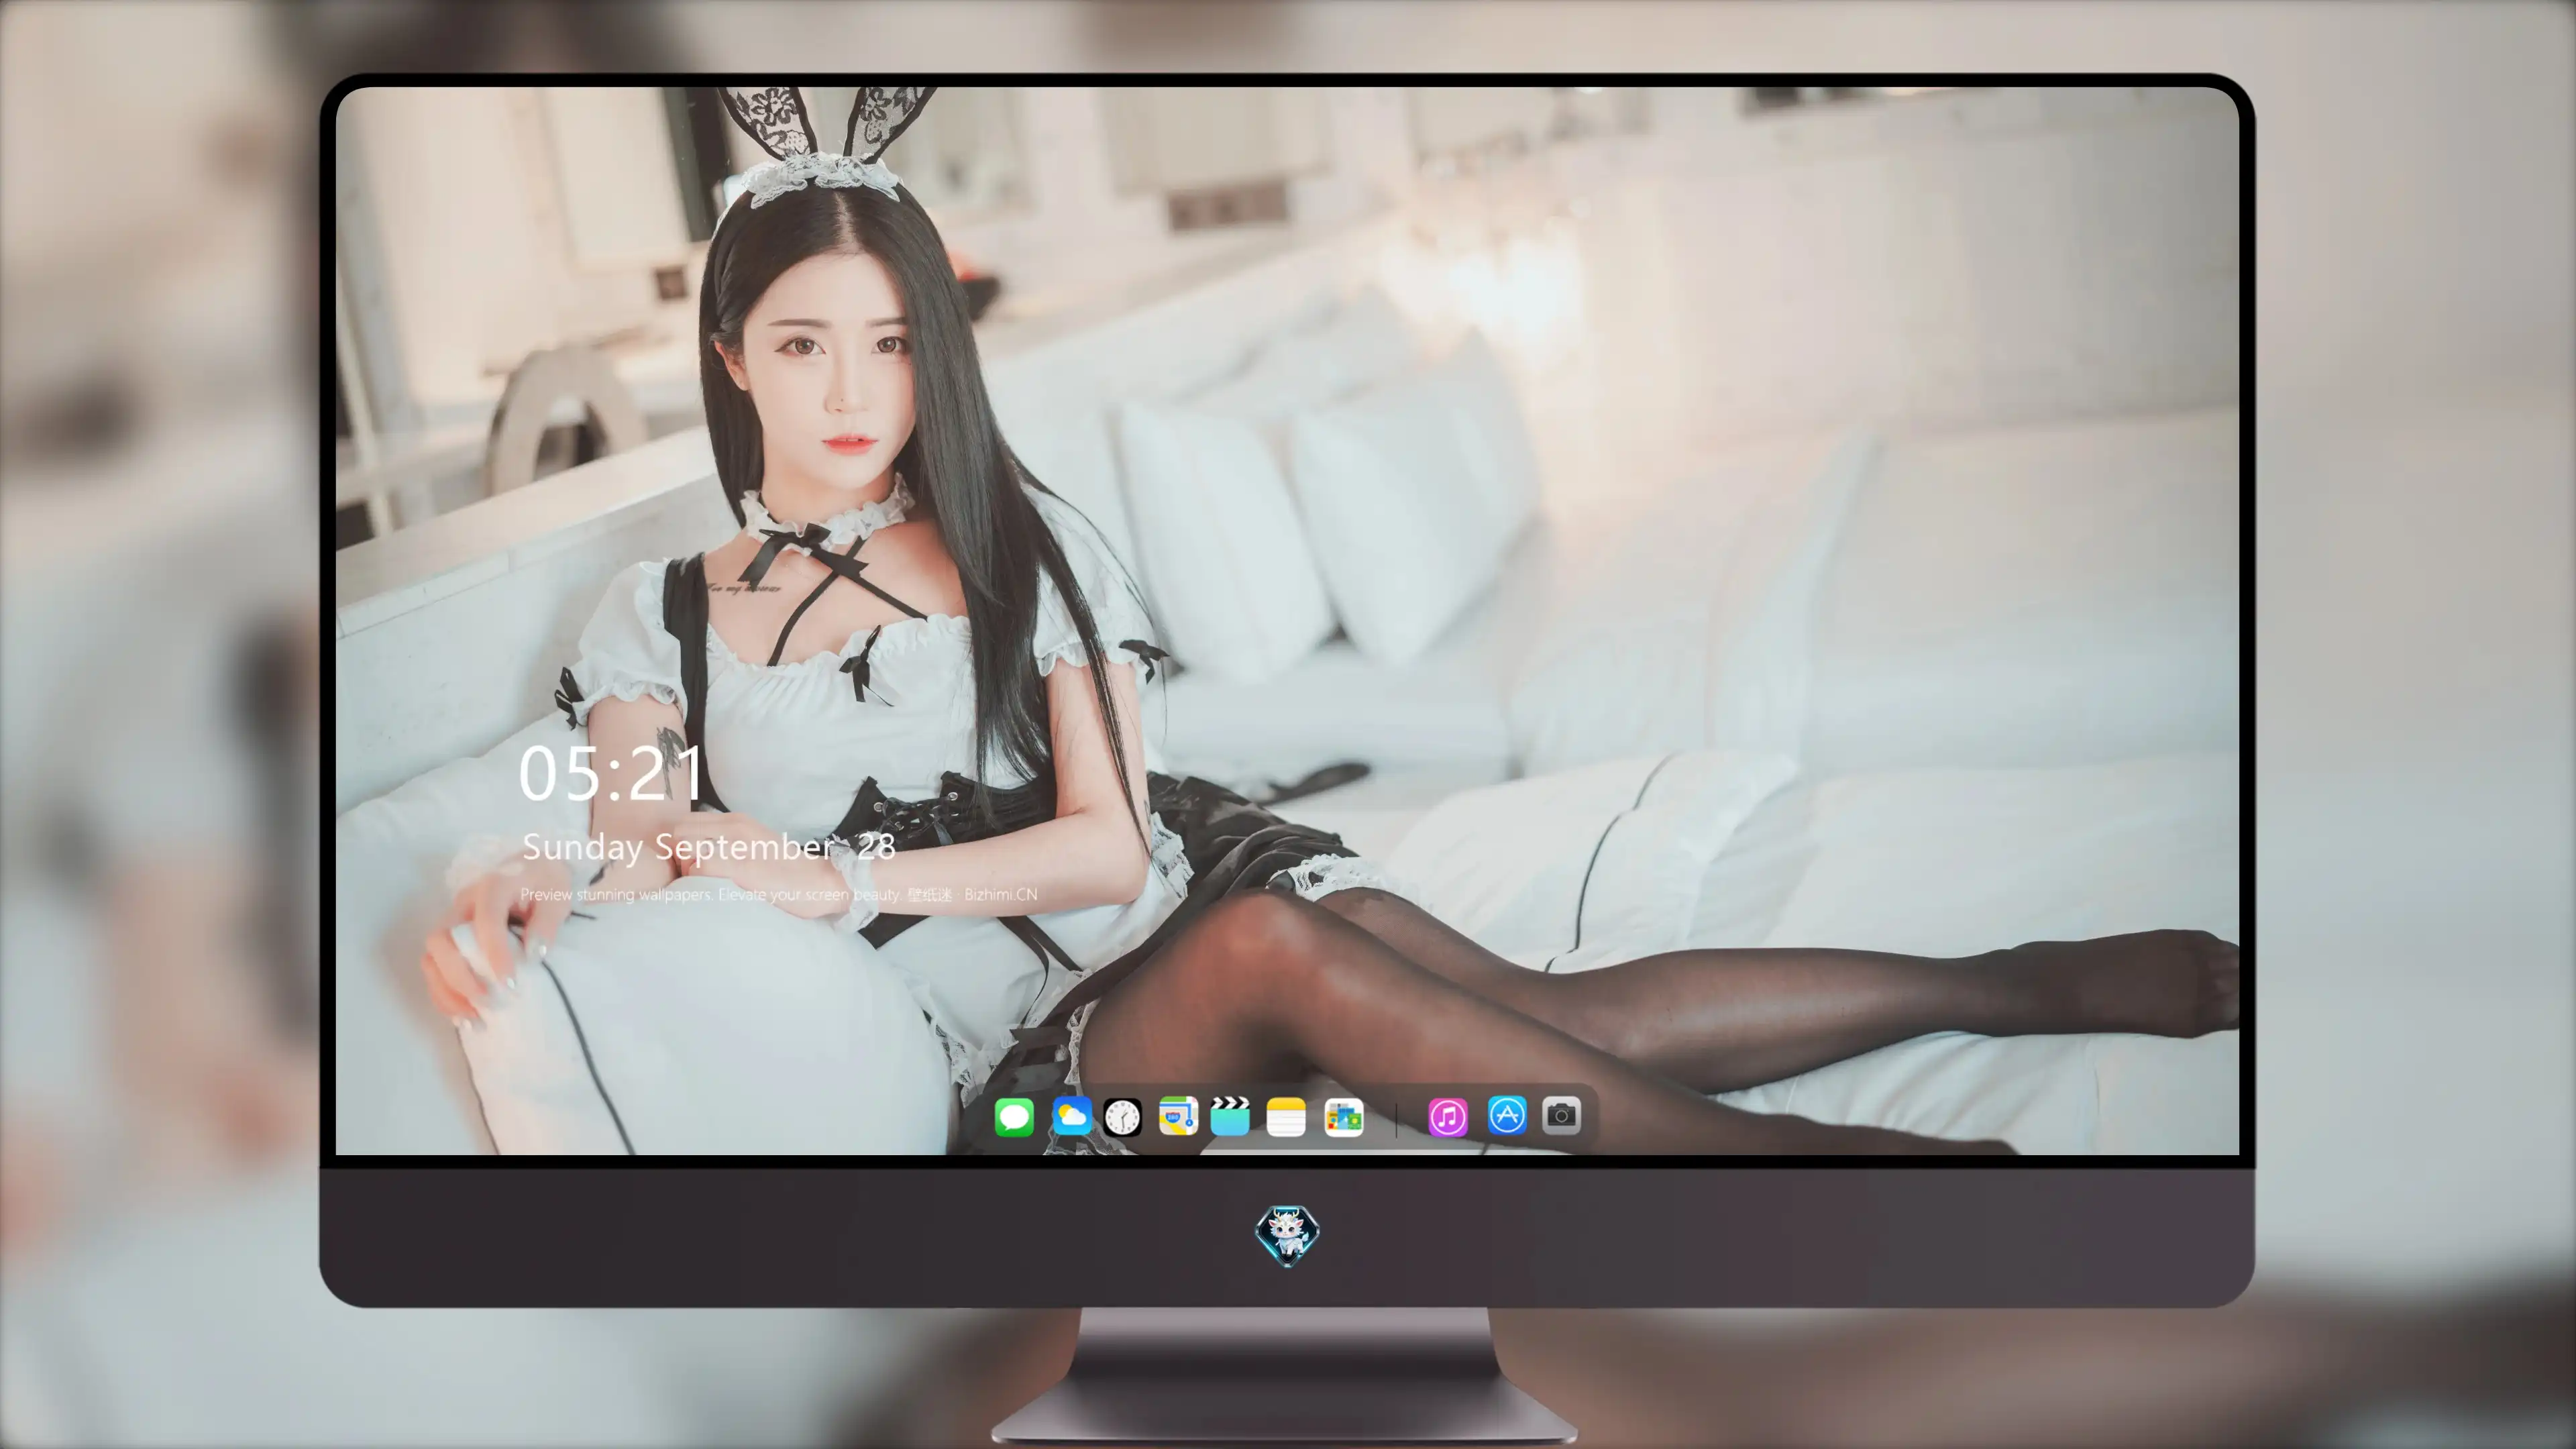Open the Clock app in the dock
Screen dimensions: 2576x1449
click(x=1122, y=1117)
